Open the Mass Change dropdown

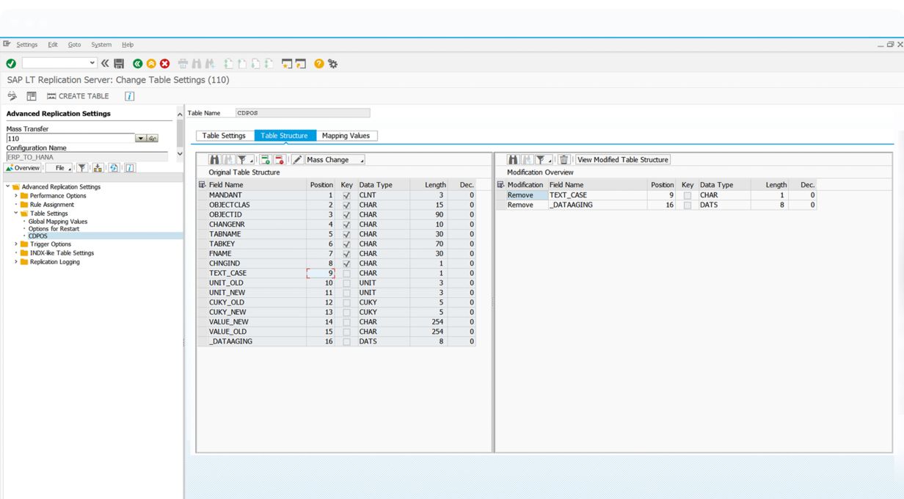click(x=335, y=160)
